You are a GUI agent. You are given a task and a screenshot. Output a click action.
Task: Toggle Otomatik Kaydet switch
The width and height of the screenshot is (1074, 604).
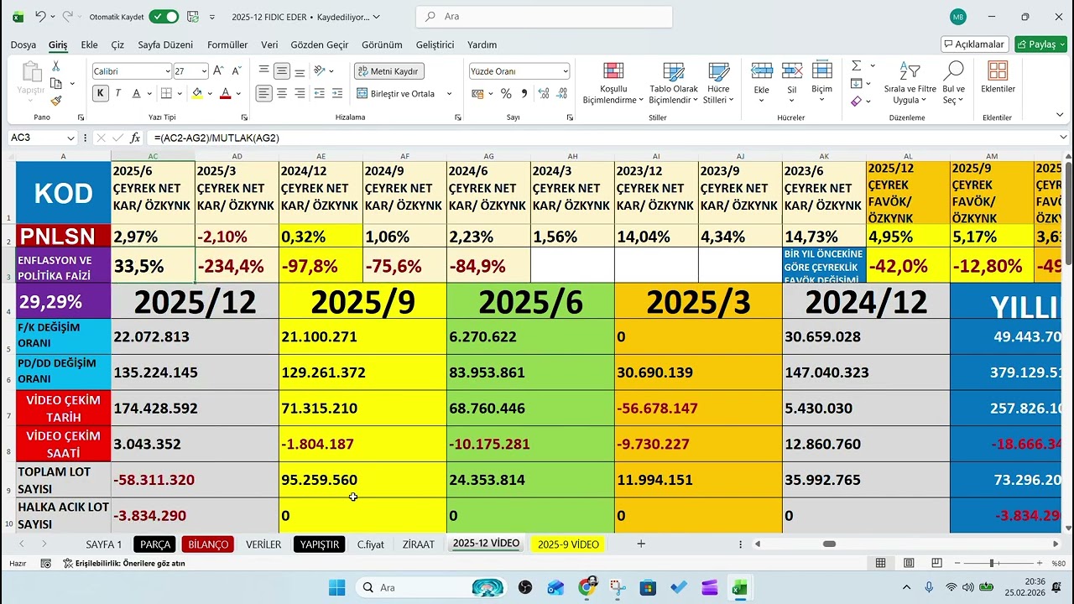pyautogui.click(x=164, y=17)
